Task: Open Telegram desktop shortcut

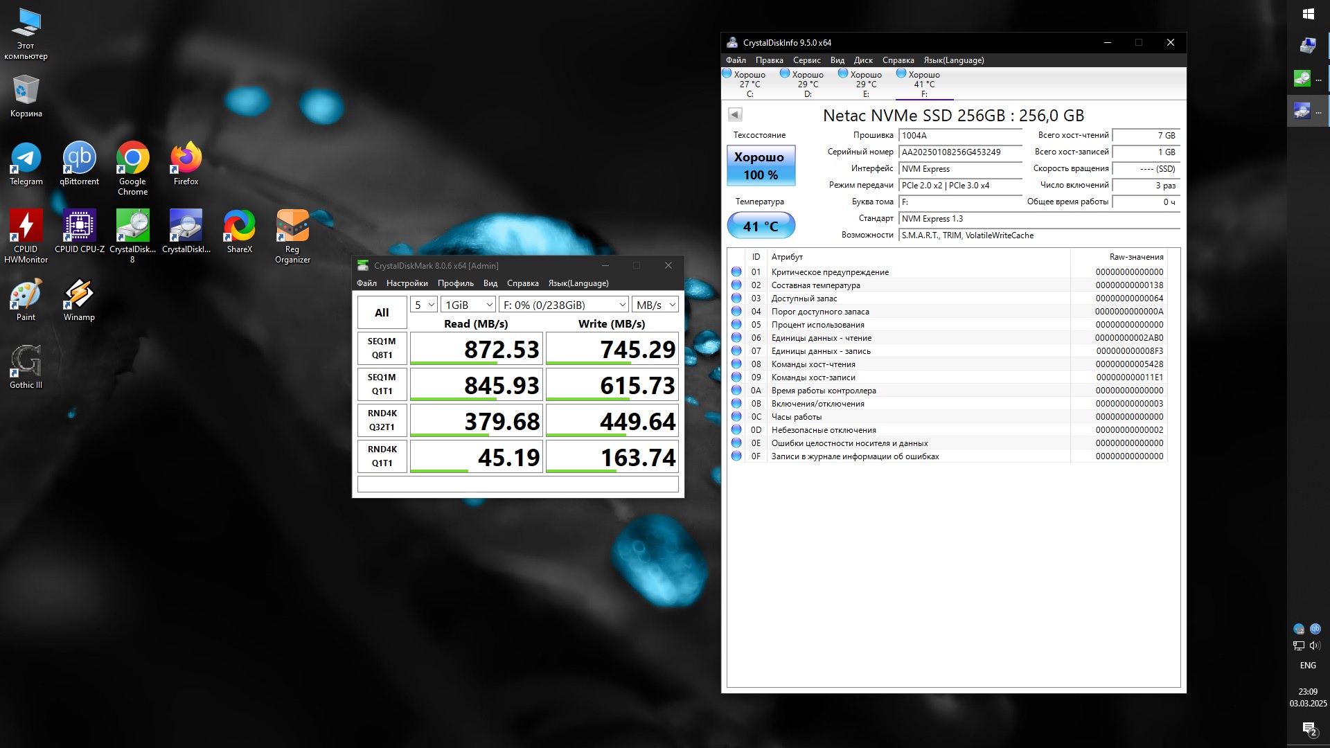Action: pos(26,164)
